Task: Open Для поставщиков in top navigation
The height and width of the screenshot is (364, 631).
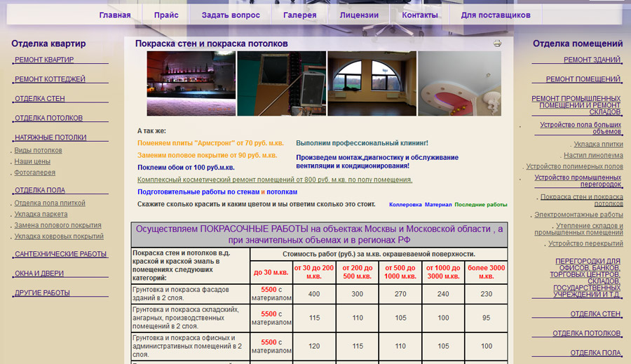Action: (496, 15)
